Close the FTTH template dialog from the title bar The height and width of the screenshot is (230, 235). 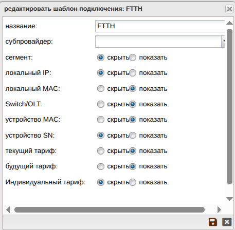point(229,9)
